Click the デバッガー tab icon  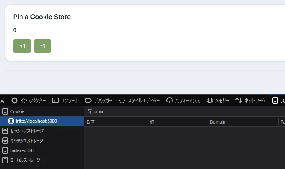[x=89, y=100]
